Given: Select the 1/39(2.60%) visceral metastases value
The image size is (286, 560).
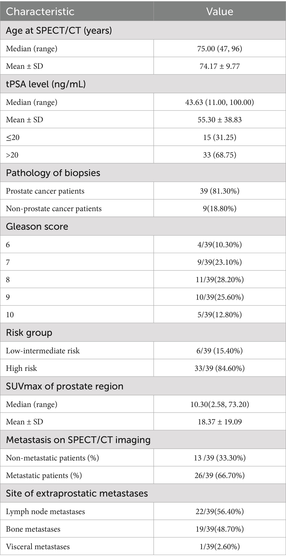Looking at the screenshot, I should pyautogui.click(x=219, y=547).
